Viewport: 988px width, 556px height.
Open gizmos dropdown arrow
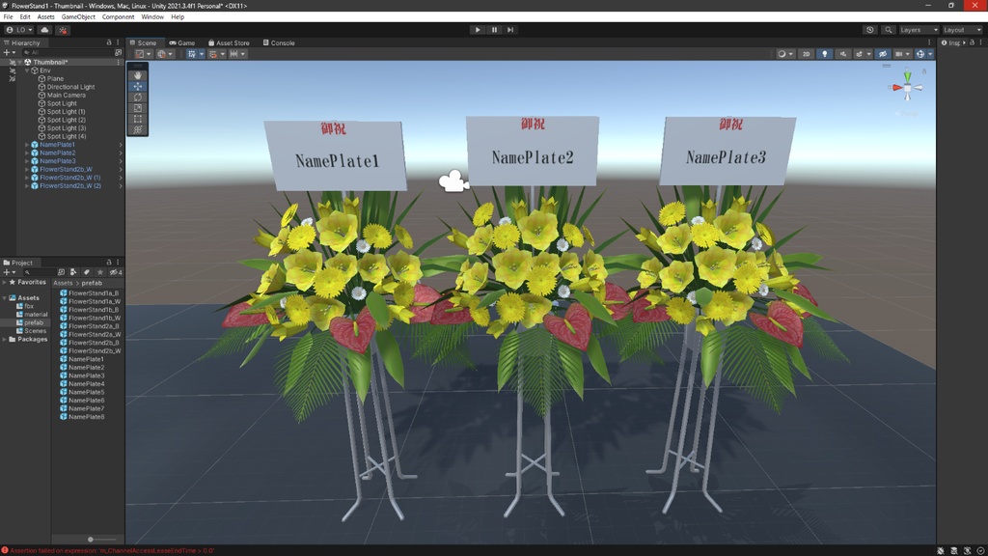[931, 54]
